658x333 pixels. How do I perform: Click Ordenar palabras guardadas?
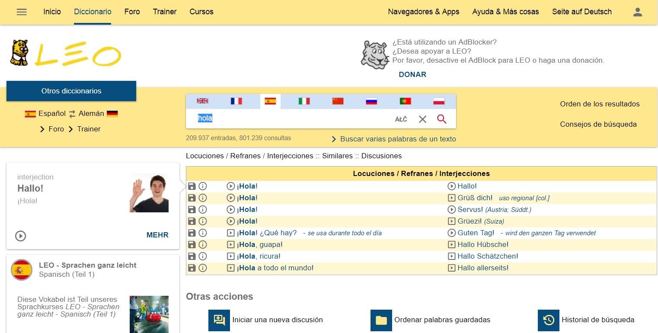pyautogui.click(x=431, y=320)
